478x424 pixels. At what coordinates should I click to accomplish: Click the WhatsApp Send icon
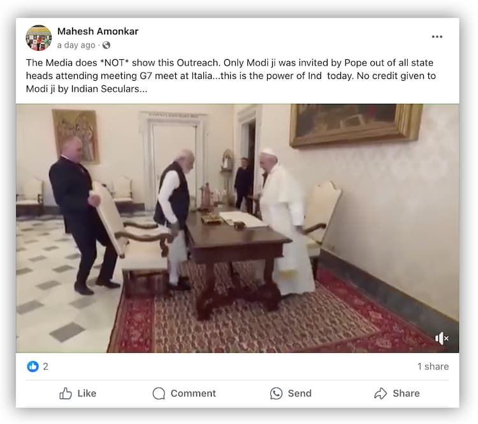[x=276, y=393]
